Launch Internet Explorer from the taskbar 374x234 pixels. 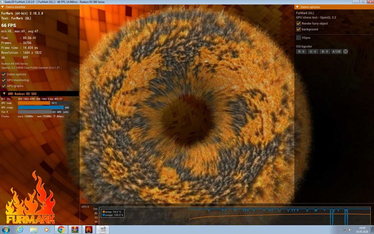click(x=20, y=230)
